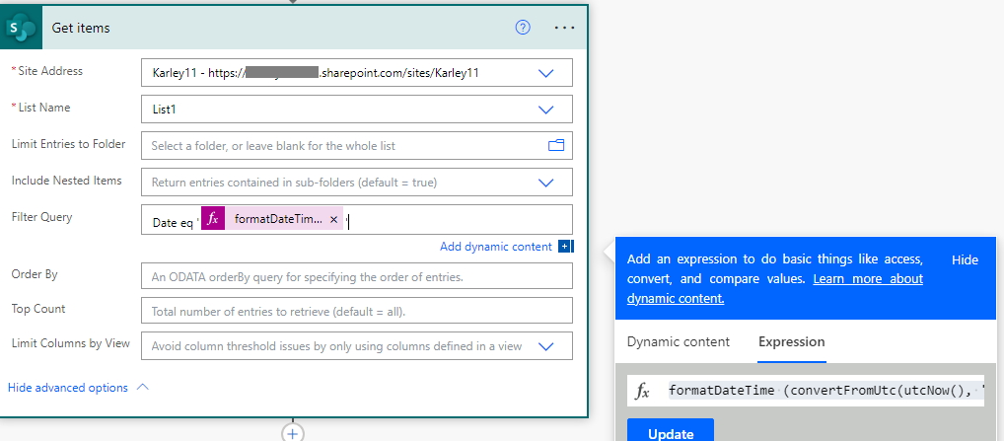Click the Get items action title
The image size is (1004, 441).
81,29
